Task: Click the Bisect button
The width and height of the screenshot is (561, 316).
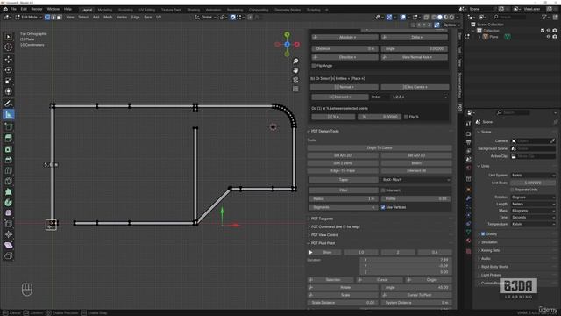Action: (416, 163)
